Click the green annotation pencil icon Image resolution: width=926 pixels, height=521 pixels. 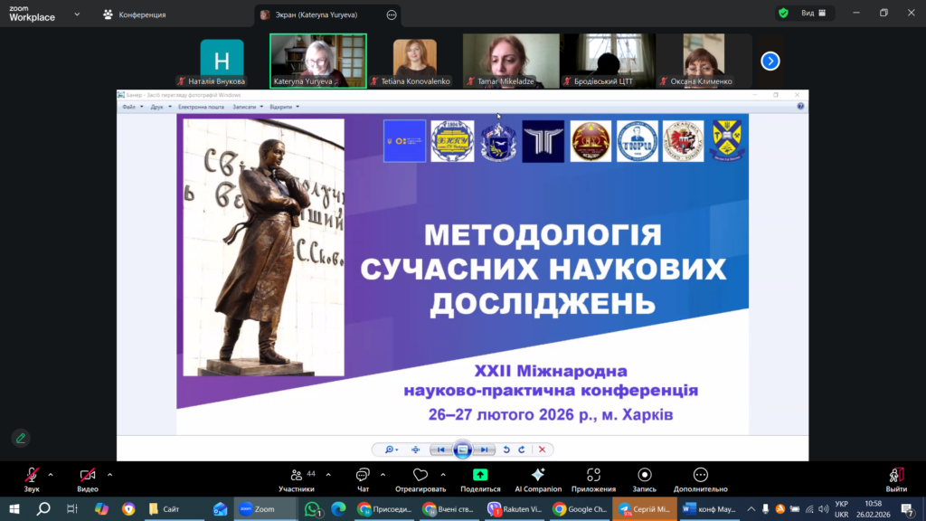tap(20, 438)
